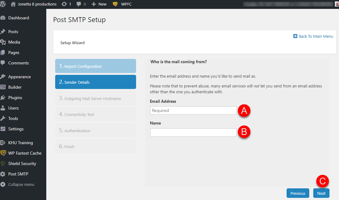Click the Media icon in sidebar

point(3,42)
